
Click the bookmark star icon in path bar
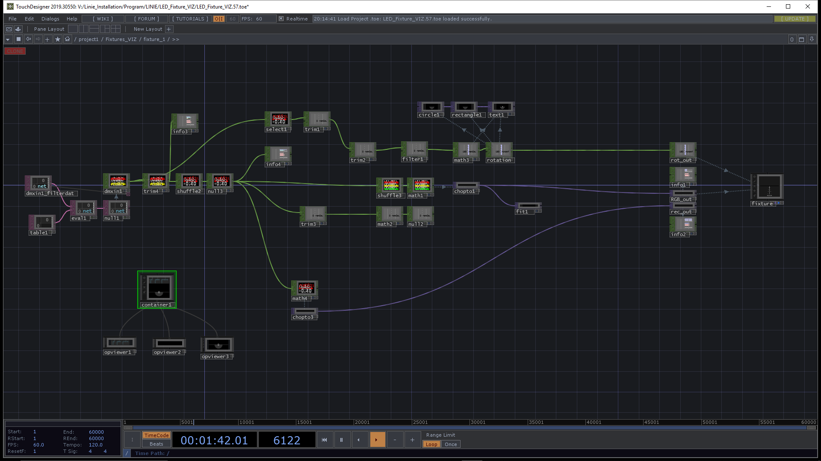pos(57,39)
